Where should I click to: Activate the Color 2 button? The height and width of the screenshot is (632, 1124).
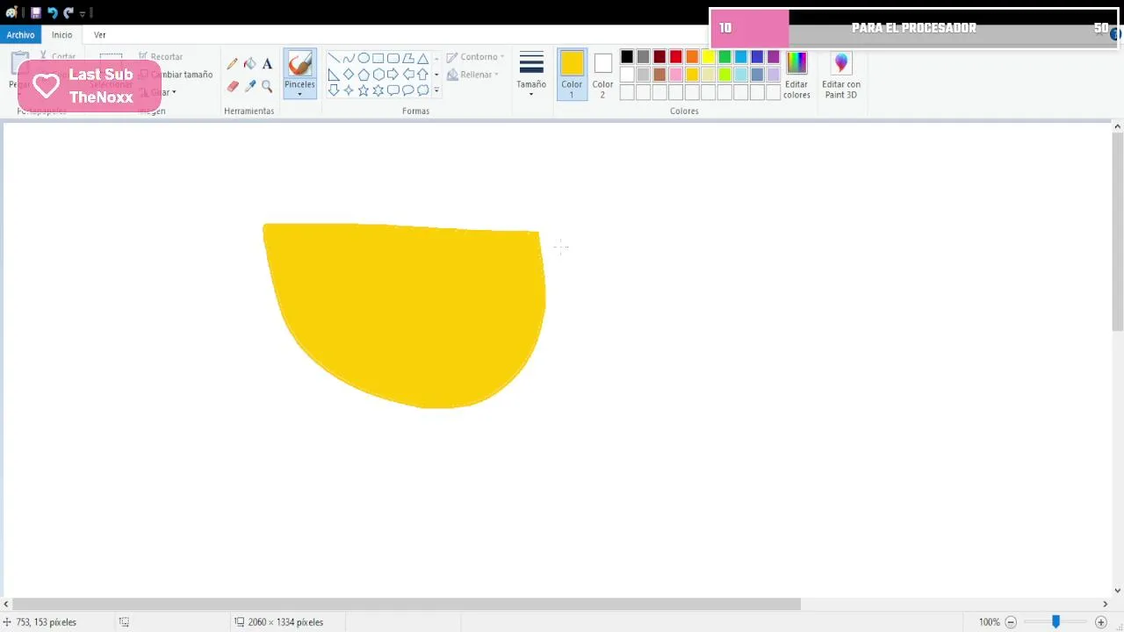click(602, 75)
